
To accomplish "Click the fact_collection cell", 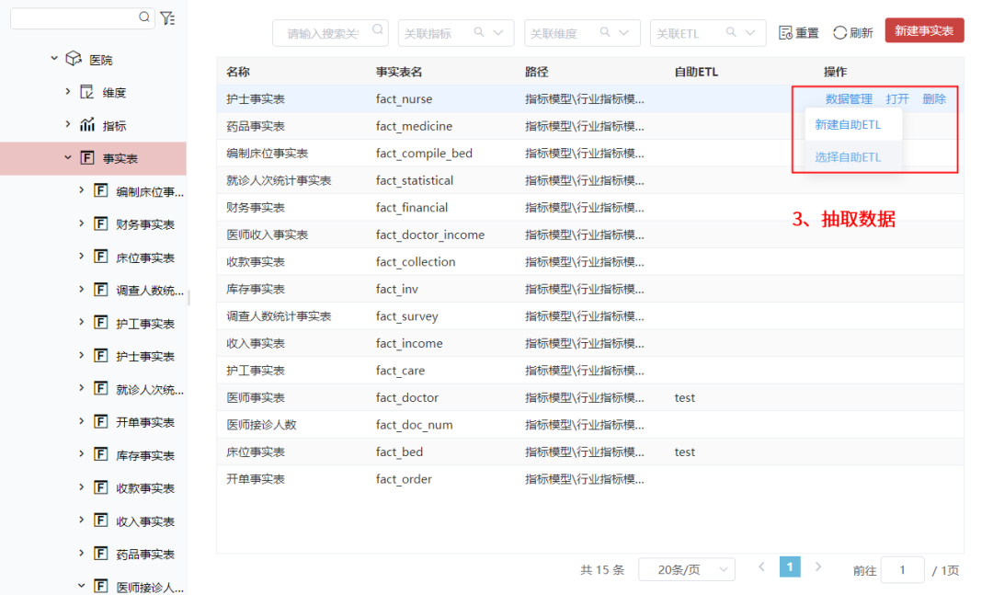I will click(416, 262).
